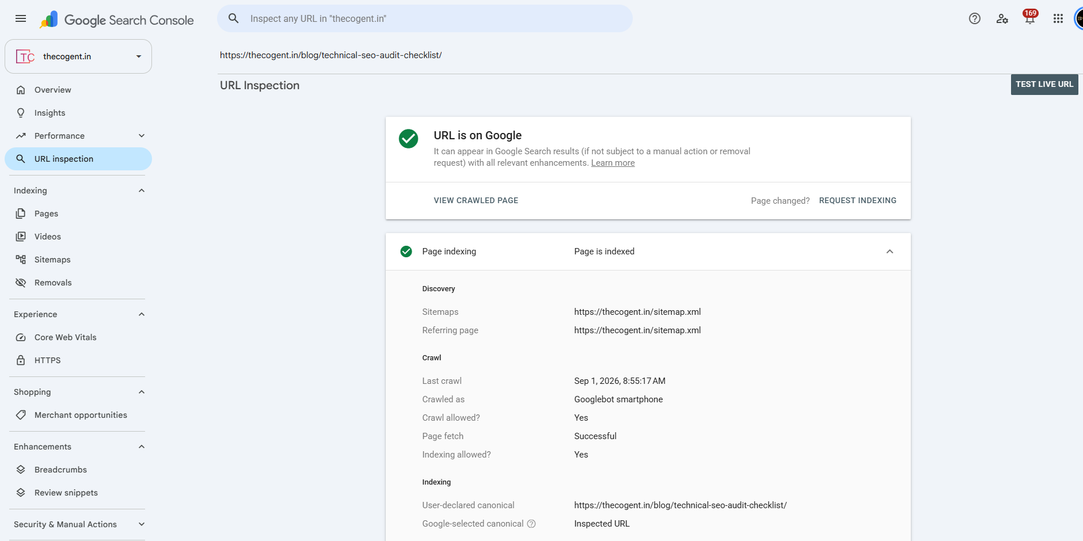Collapse the Shopping section
The width and height of the screenshot is (1083, 541).
142,392
